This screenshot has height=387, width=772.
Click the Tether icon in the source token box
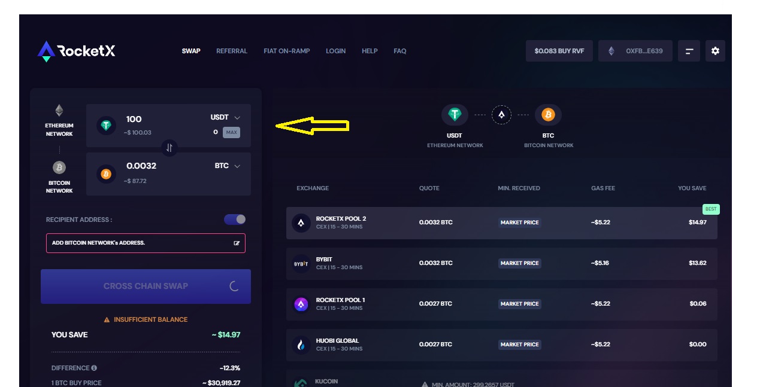pos(106,126)
